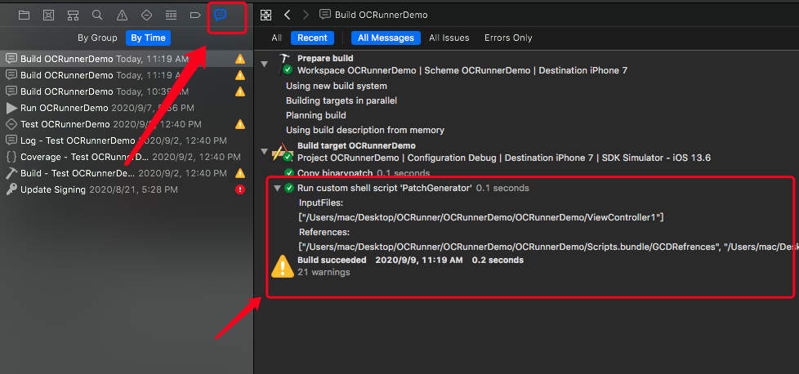Screen dimensions: 799x374
Task: Select the All filter in build log
Action: click(x=277, y=38)
